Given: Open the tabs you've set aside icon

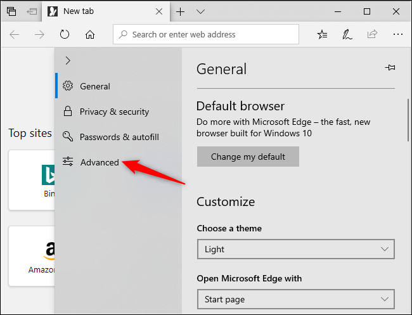Looking at the screenshot, I should (12, 11).
